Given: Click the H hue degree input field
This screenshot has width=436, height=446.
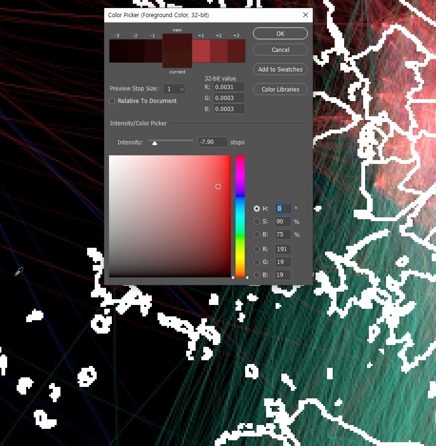Looking at the screenshot, I should point(283,209).
